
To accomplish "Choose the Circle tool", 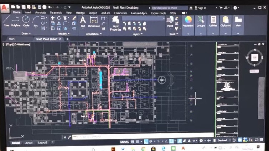I will [x=26, y=21].
